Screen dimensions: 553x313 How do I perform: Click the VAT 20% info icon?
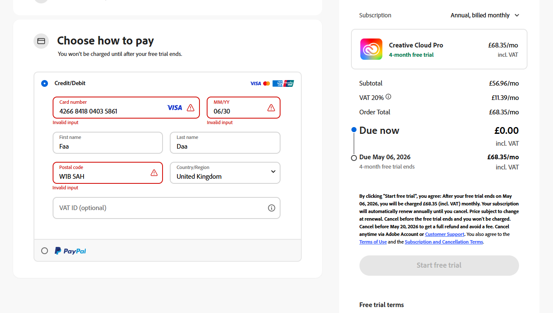[x=388, y=97]
